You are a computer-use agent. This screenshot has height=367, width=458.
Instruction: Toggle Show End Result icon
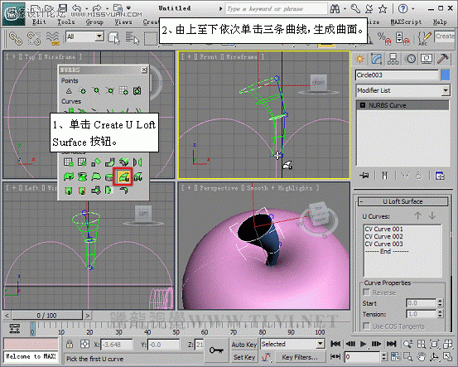tap(384, 176)
